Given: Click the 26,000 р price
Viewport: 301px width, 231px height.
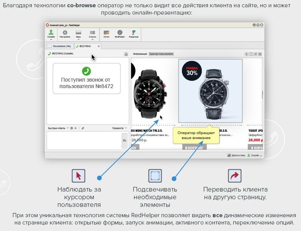Looking at the screenshot, I should pyautogui.click(x=255, y=140).
